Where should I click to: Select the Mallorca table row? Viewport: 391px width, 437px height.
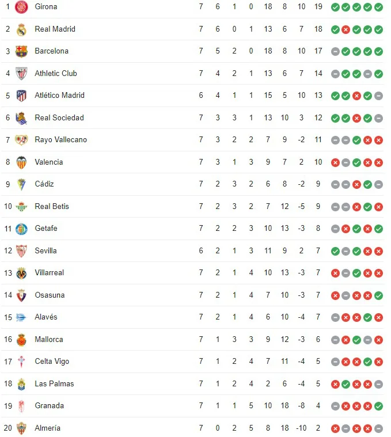click(192, 340)
